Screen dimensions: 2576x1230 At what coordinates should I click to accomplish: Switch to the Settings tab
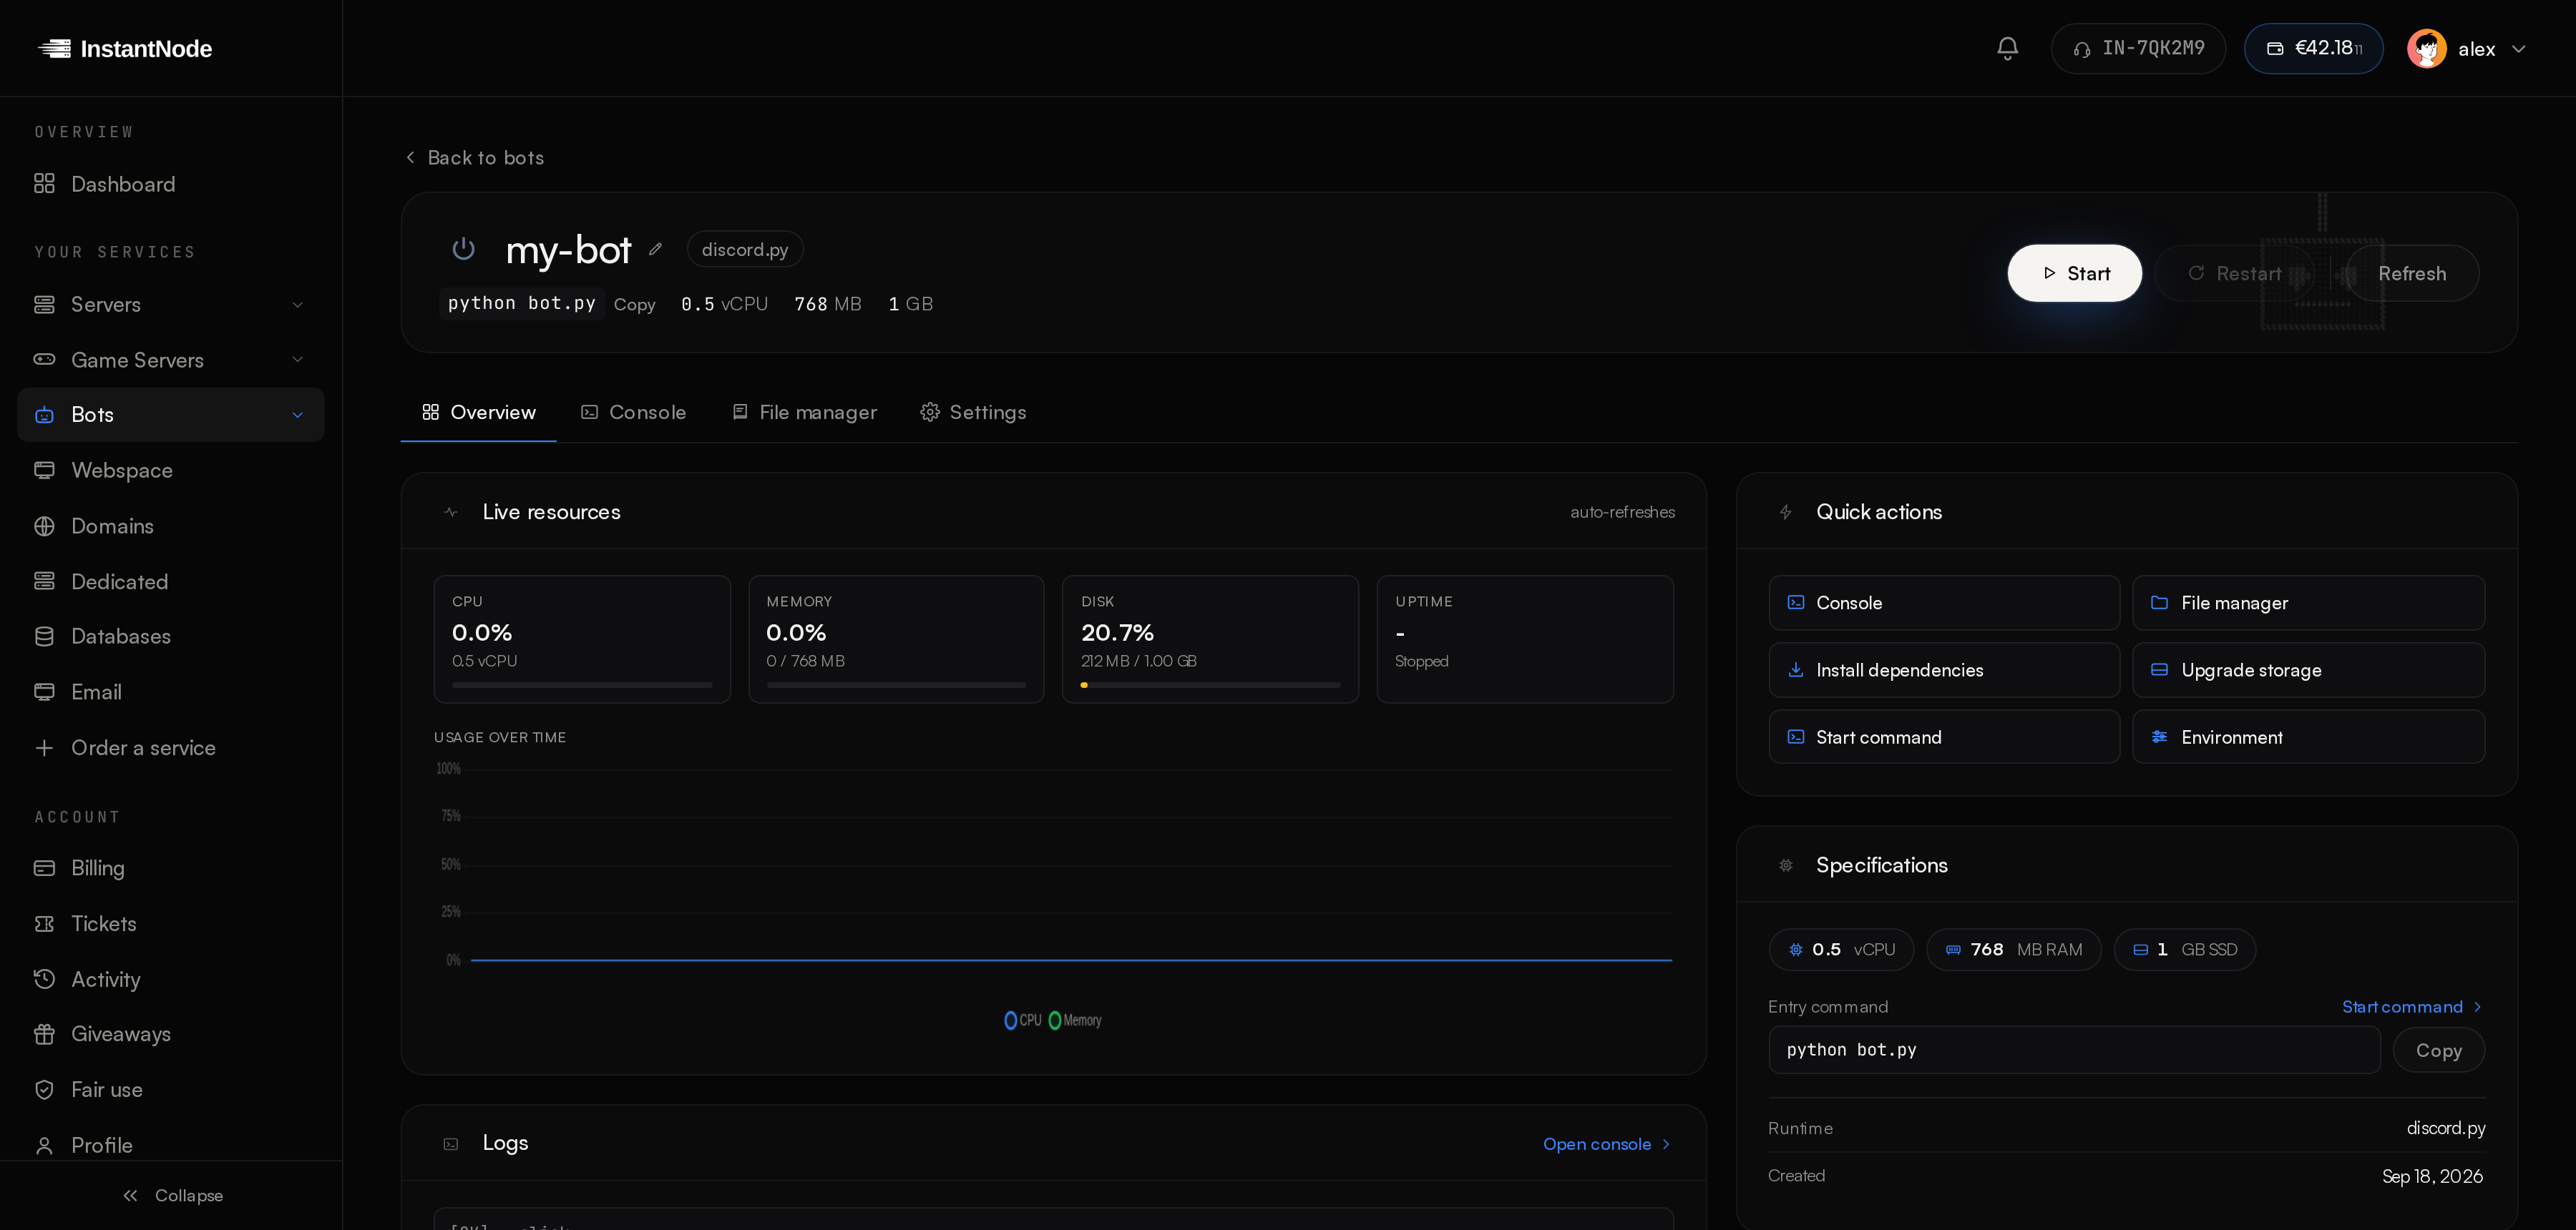[x=974, y=413]
